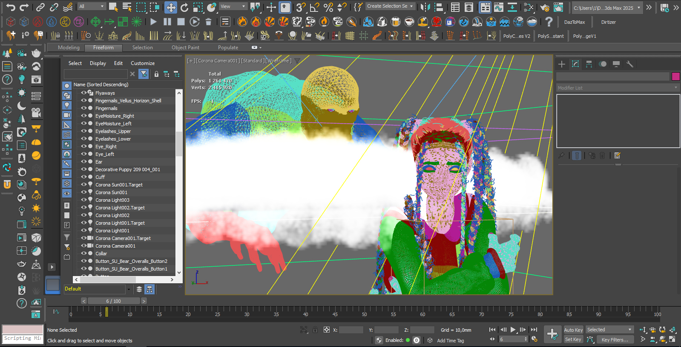Toggle the Angle Snap icon
Viewport: 681px width, 347px height.
coord(315,7)
